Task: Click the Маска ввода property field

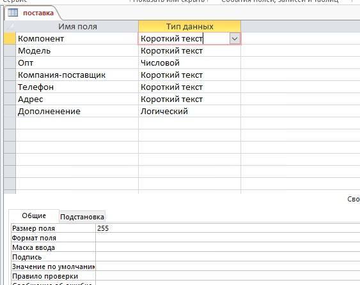Action: (x=228, y=247)
